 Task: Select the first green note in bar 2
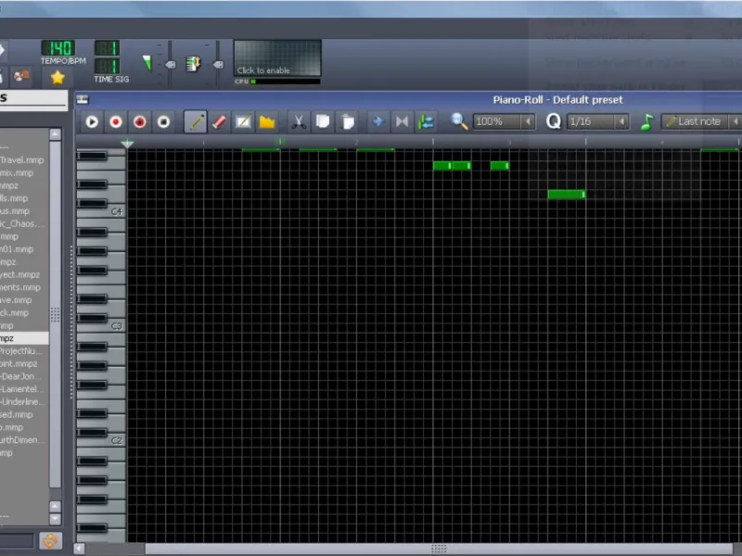click(x=442, y=166)
